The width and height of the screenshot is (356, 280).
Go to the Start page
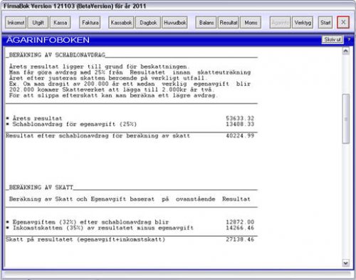(x=325, y=23)
